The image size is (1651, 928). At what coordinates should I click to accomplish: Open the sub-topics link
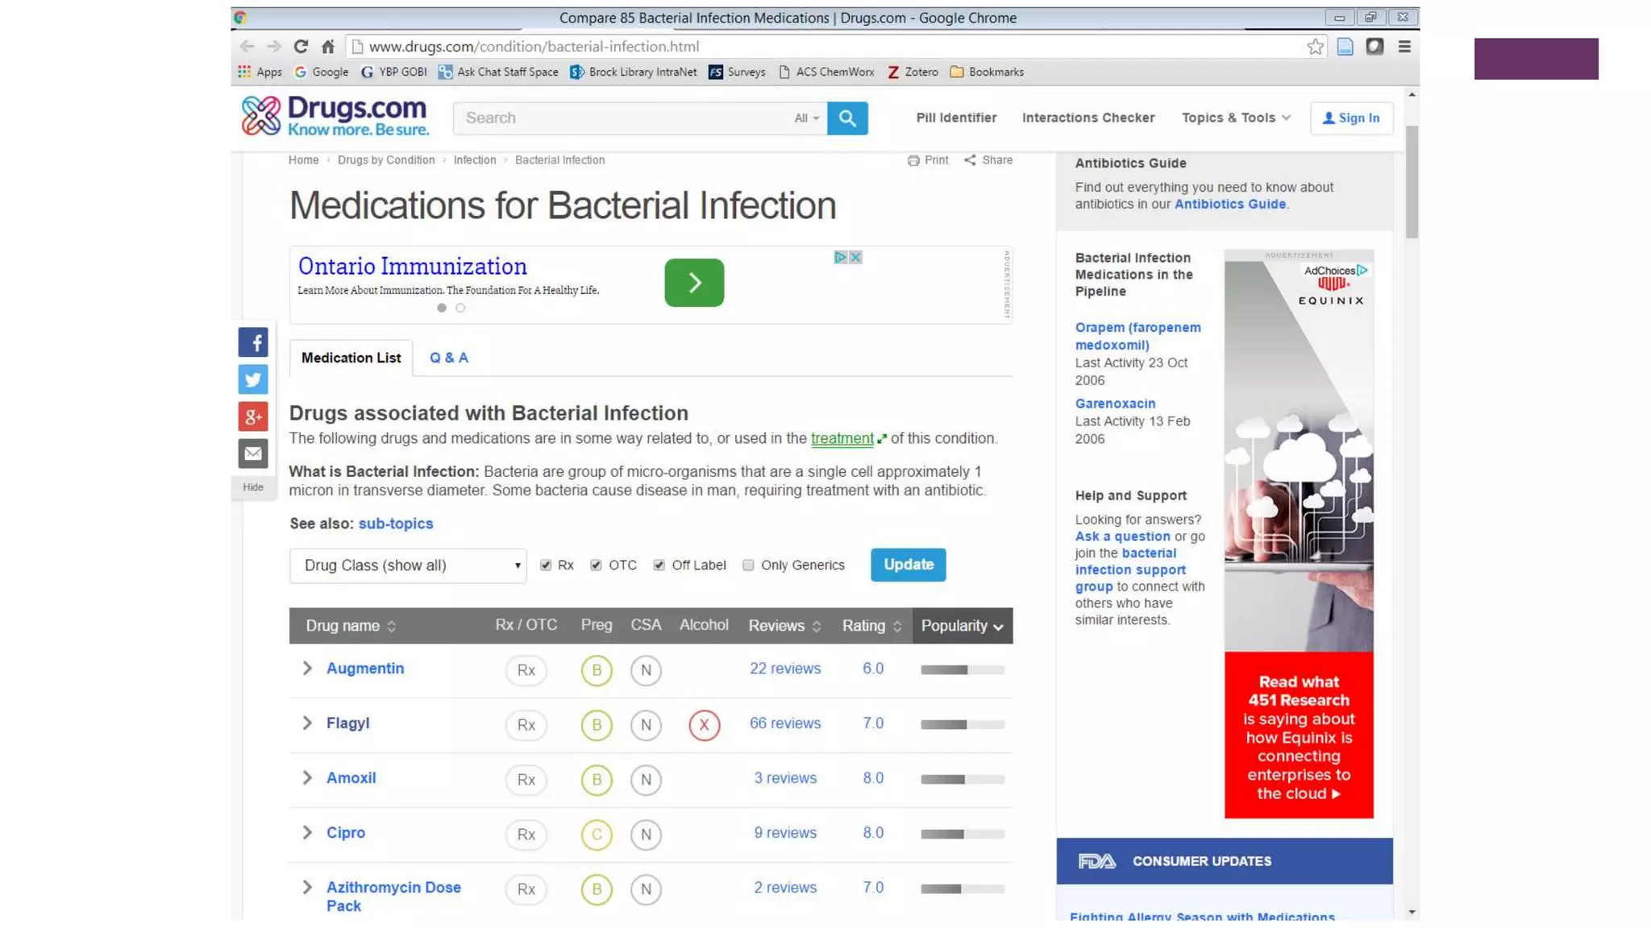click(x=395, y=524)
